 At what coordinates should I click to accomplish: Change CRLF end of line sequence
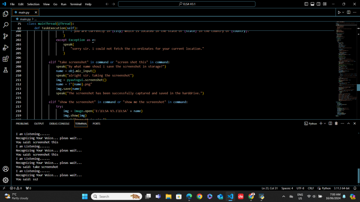coord(311,188)
